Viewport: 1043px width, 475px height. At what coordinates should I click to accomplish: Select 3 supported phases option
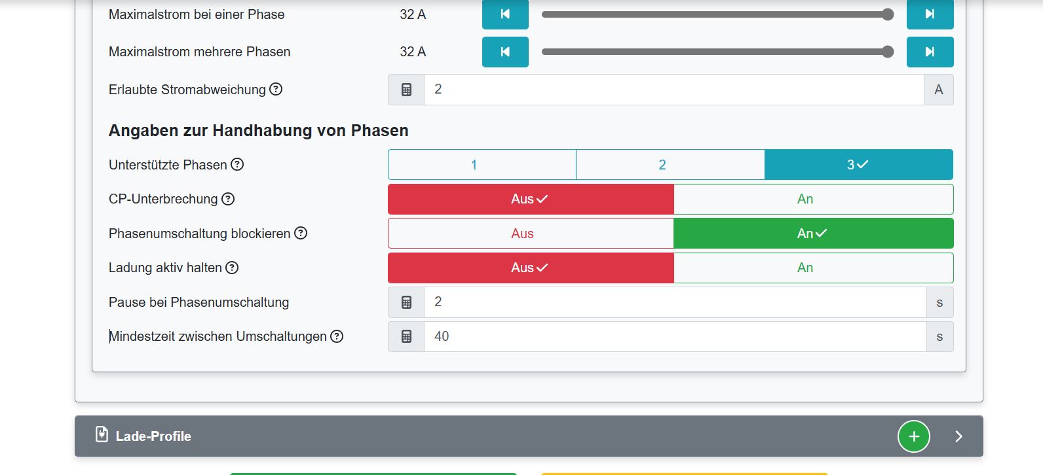tap(858, 165)
